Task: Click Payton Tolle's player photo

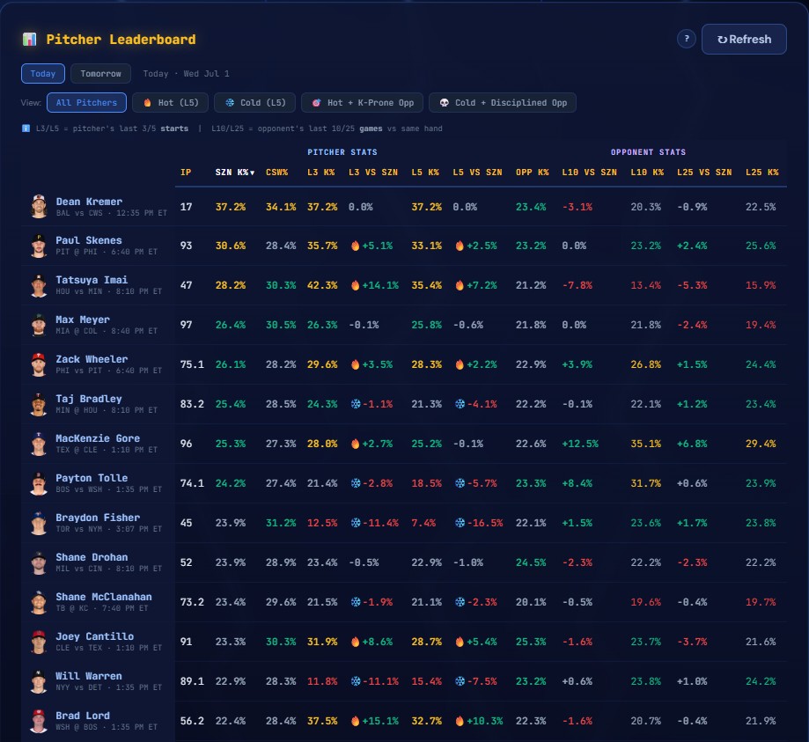Action: point(39,483)
